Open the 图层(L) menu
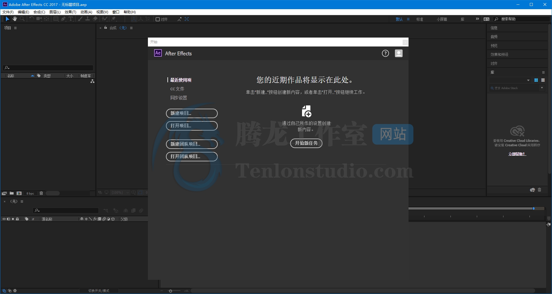Viewport: 552px width, 294px height. [x=55, y=12]
